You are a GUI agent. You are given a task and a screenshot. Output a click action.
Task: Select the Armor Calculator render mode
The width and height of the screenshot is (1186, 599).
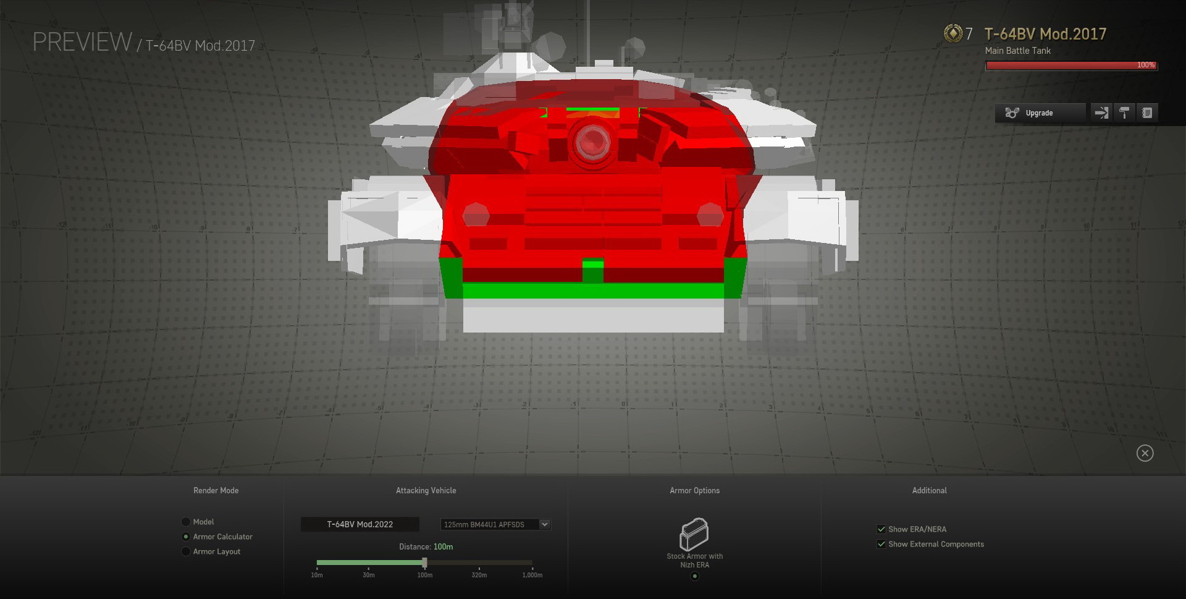coord(186,537)
